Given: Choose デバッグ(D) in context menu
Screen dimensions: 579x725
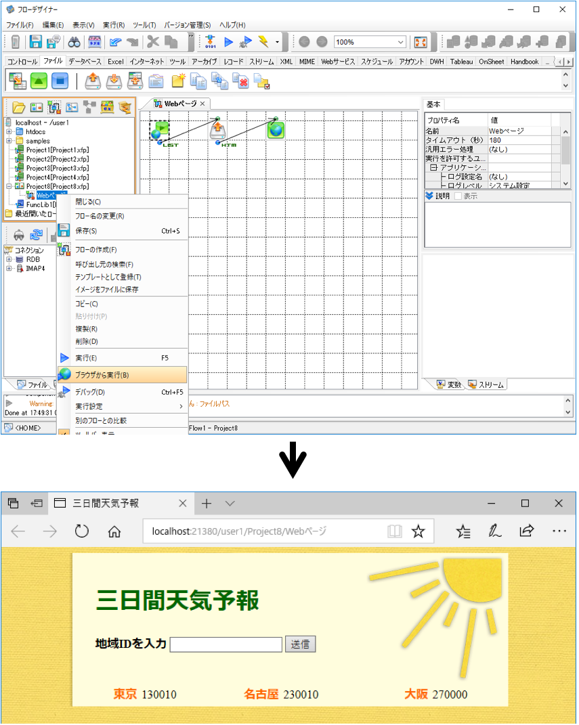Looking at the screenshot, I should pyautogui.click(x=123, y=392).
